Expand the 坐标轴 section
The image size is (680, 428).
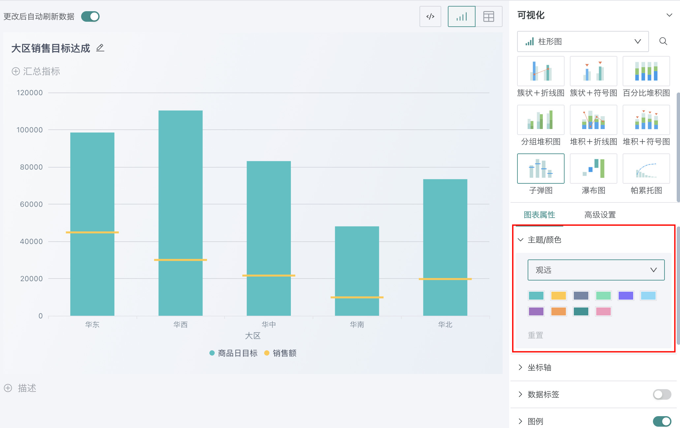[x=539, y=367]
